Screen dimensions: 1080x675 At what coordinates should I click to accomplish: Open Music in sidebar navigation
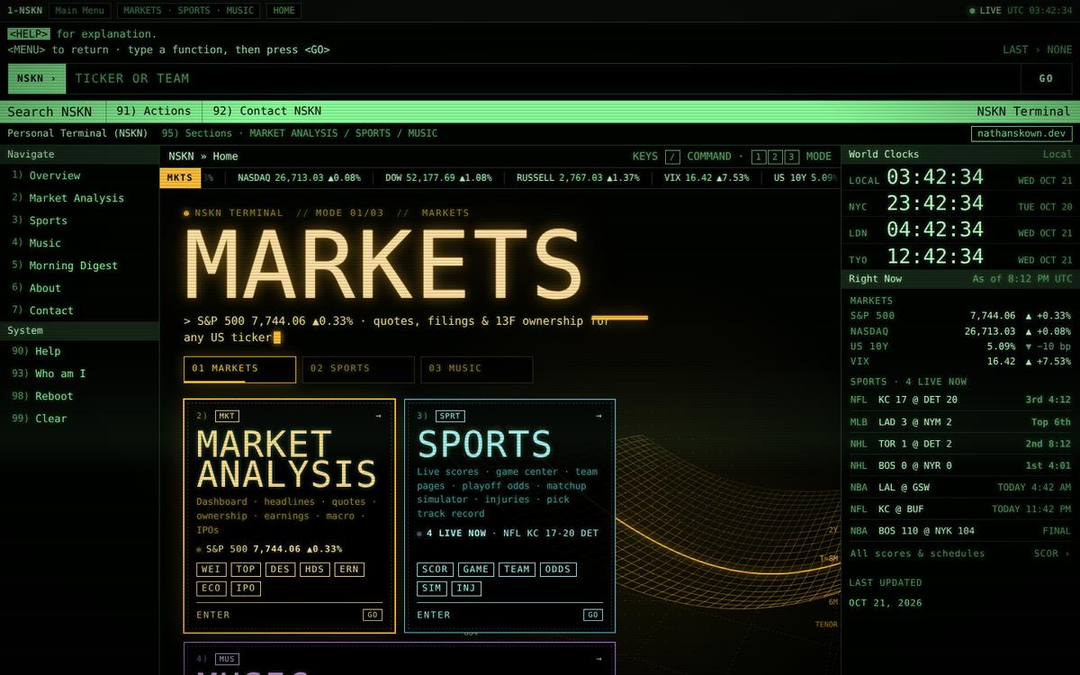(x=79, y=243)
